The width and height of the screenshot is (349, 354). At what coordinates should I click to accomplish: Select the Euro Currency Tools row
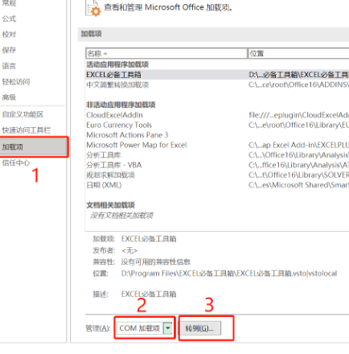217,125
